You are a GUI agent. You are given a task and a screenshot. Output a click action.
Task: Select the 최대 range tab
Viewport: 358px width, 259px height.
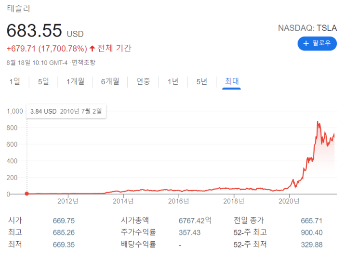tap(231, 81)
